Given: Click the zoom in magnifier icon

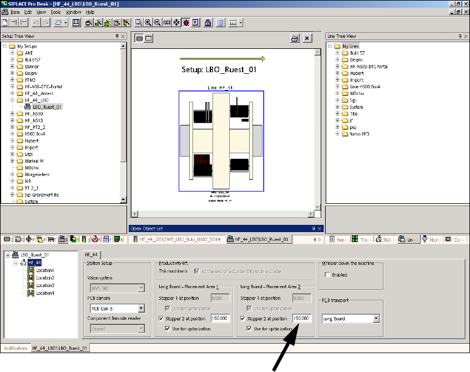Looking at the screenshot, I should pos(149,23).
